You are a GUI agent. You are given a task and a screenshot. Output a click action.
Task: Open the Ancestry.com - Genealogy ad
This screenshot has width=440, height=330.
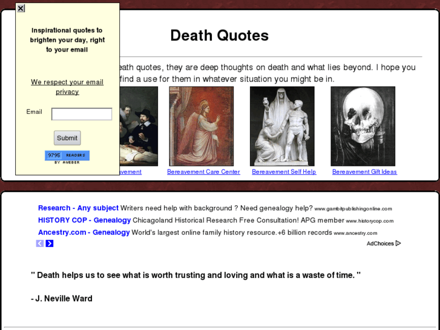tap(84, 233)
